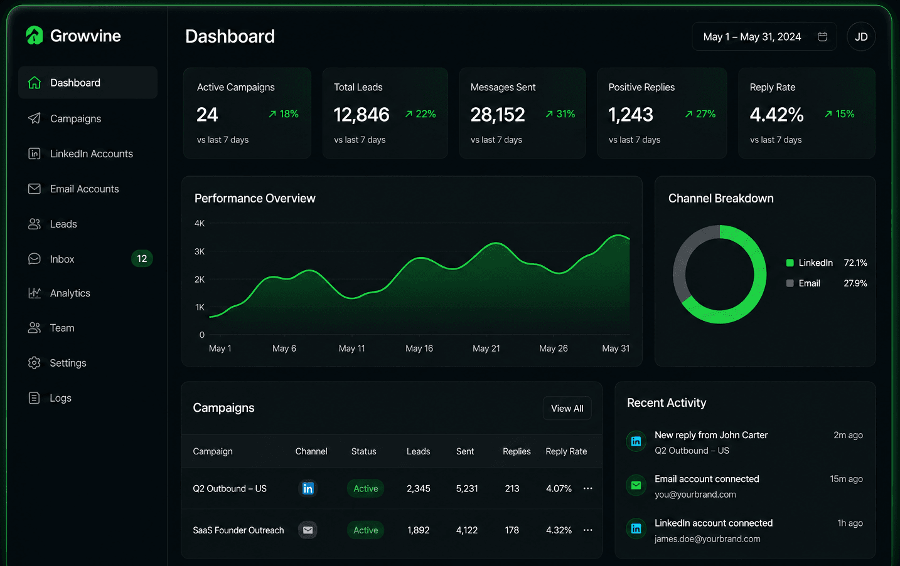Click the Active status badge for SaaS Founder Outreach
The image size is (900, 566).
365,530
